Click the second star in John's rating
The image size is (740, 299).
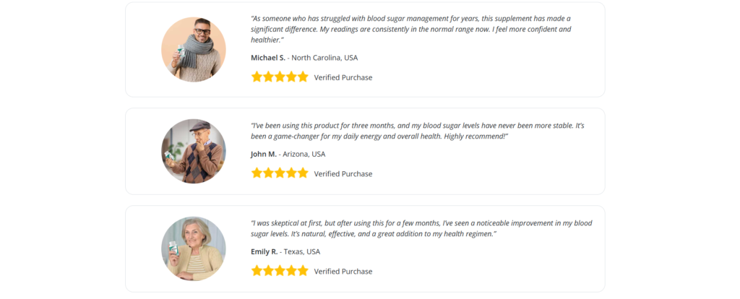click(x=268, y=173)
